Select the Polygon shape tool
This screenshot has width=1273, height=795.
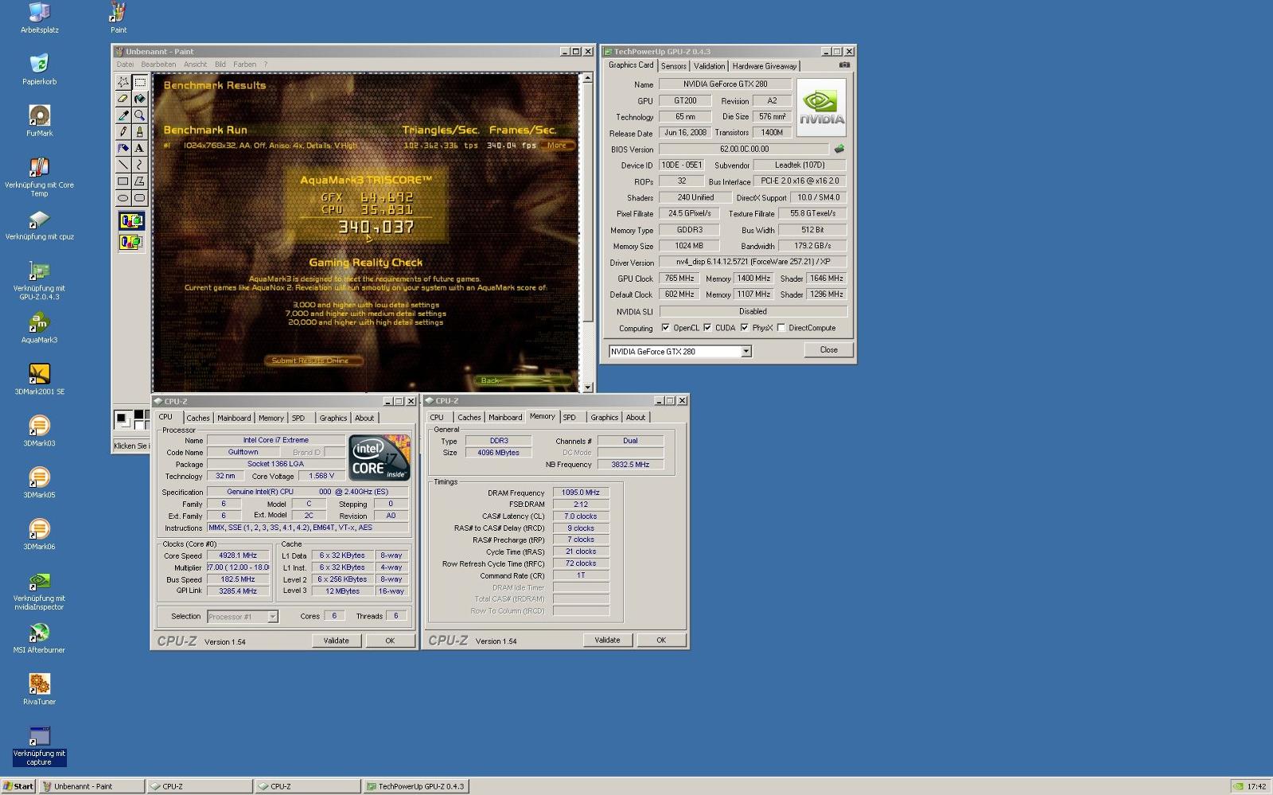point(140,181)
